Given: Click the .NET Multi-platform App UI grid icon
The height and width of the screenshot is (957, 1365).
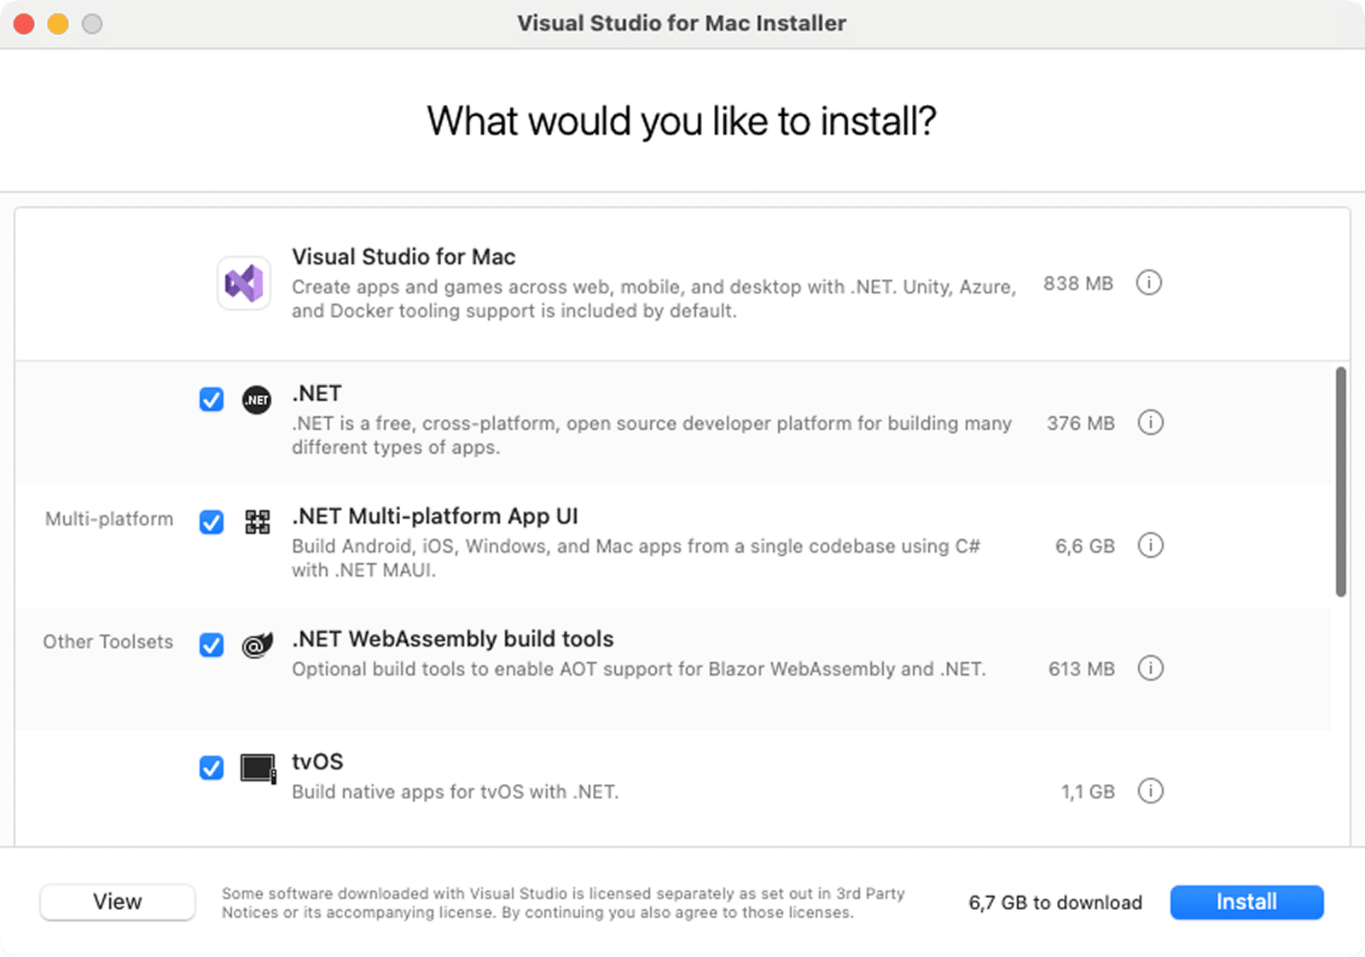Looking at the screenshot, I should (256, 522).
